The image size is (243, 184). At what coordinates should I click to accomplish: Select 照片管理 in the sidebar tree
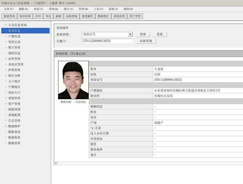[14, 47]
